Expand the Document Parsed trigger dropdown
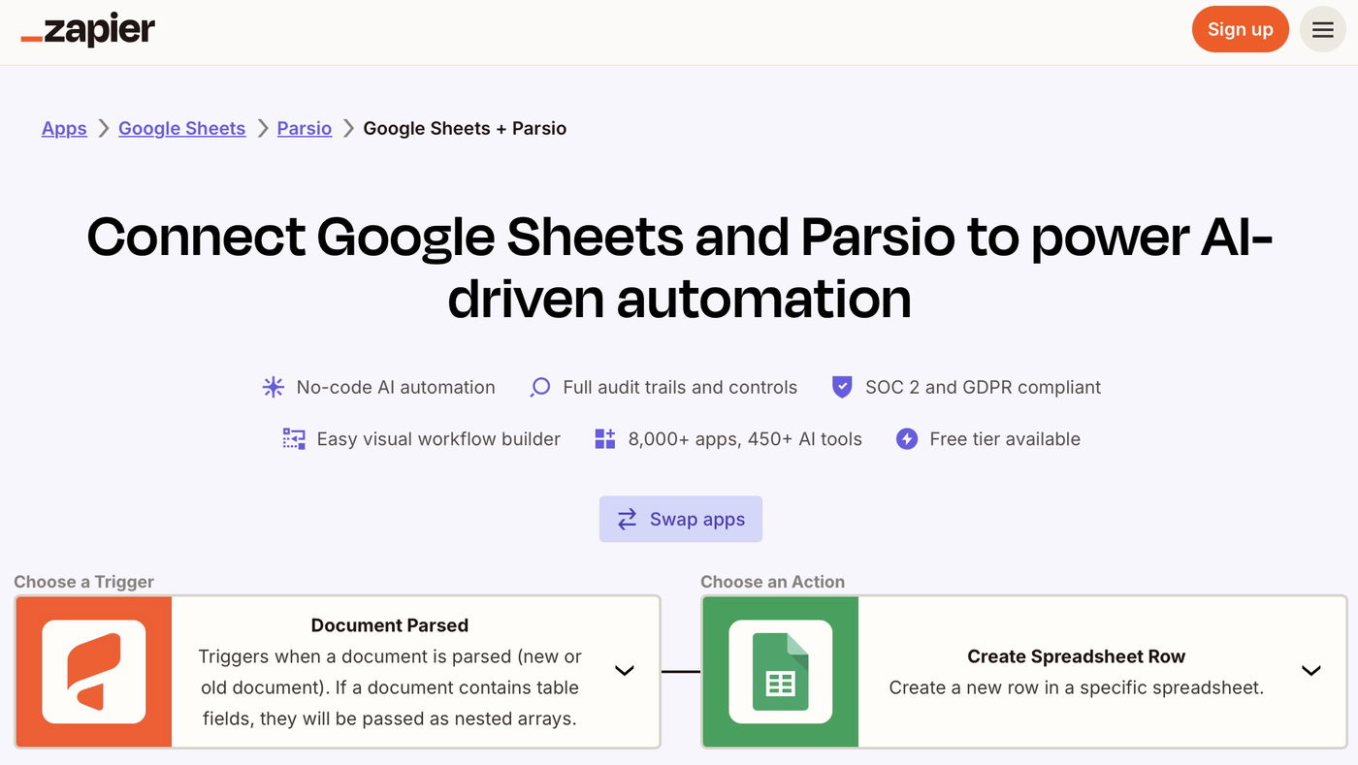 (x=625, y=671)
